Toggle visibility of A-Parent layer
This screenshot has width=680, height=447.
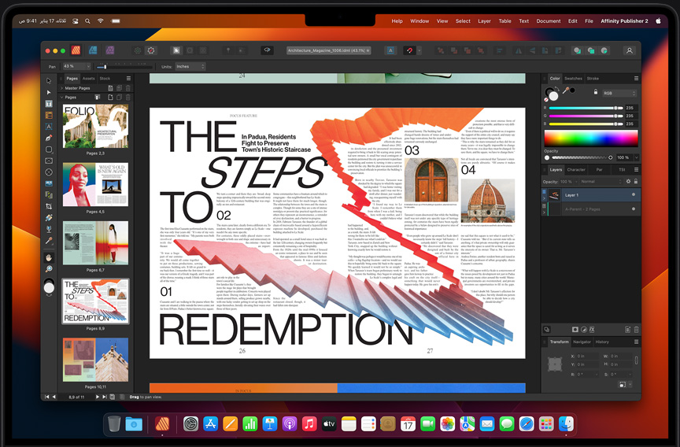634,209
